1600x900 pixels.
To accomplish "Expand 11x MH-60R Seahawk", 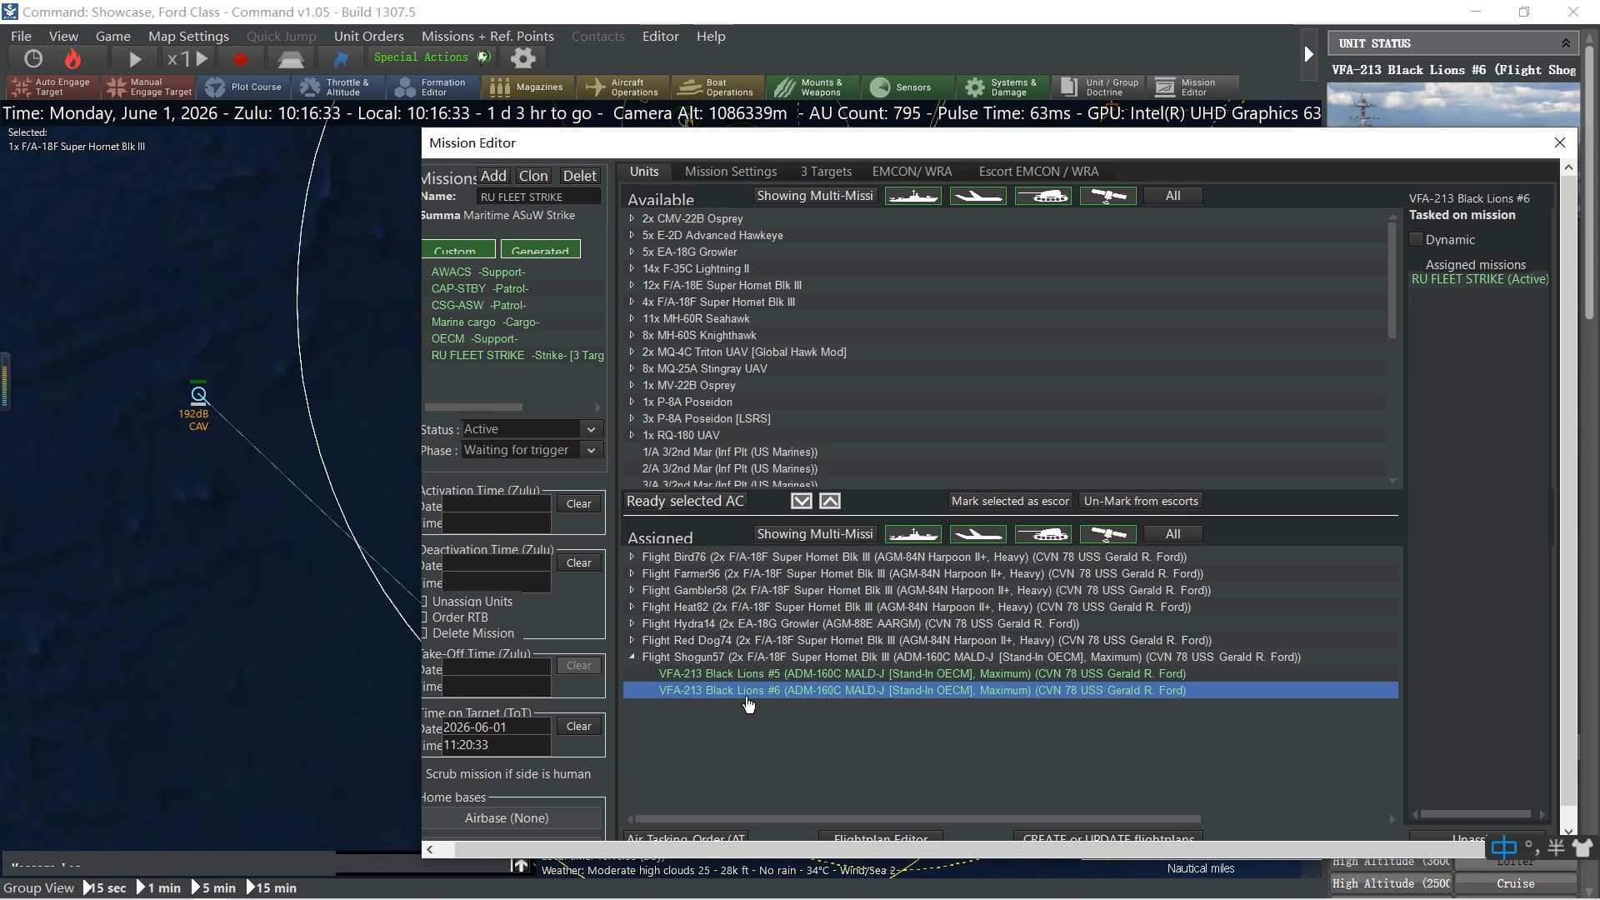I will coord(632,318).
